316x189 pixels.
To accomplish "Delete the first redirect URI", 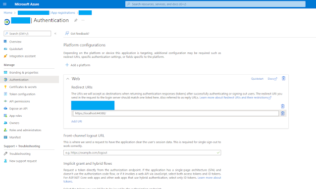I will [x=282, y=106].
